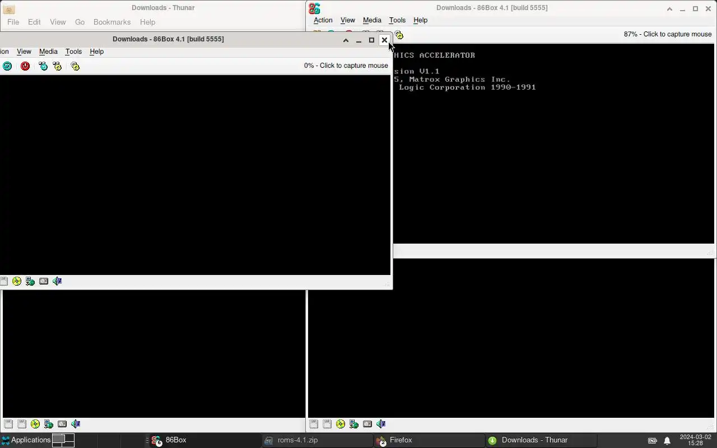Click the panel clock showing 2024-03-02

pos(696,440)
